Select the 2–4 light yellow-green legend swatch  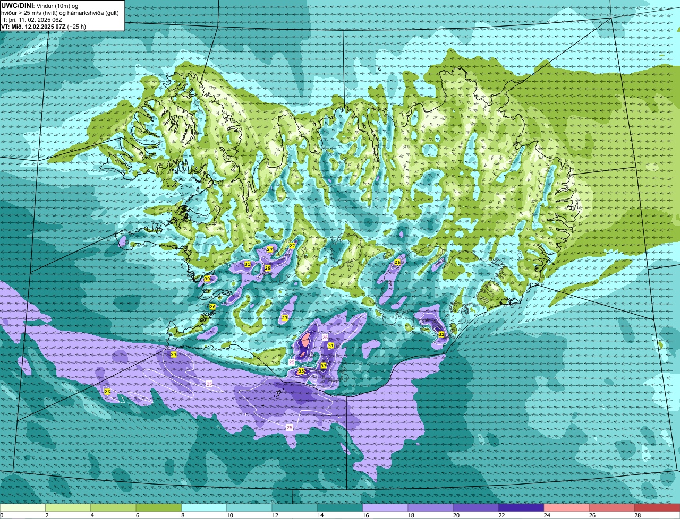[68, 508]
